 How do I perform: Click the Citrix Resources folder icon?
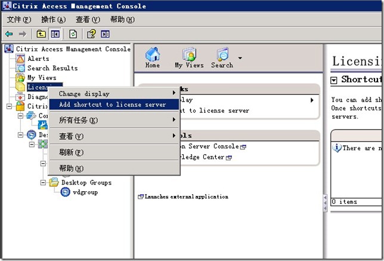point(20,106)
